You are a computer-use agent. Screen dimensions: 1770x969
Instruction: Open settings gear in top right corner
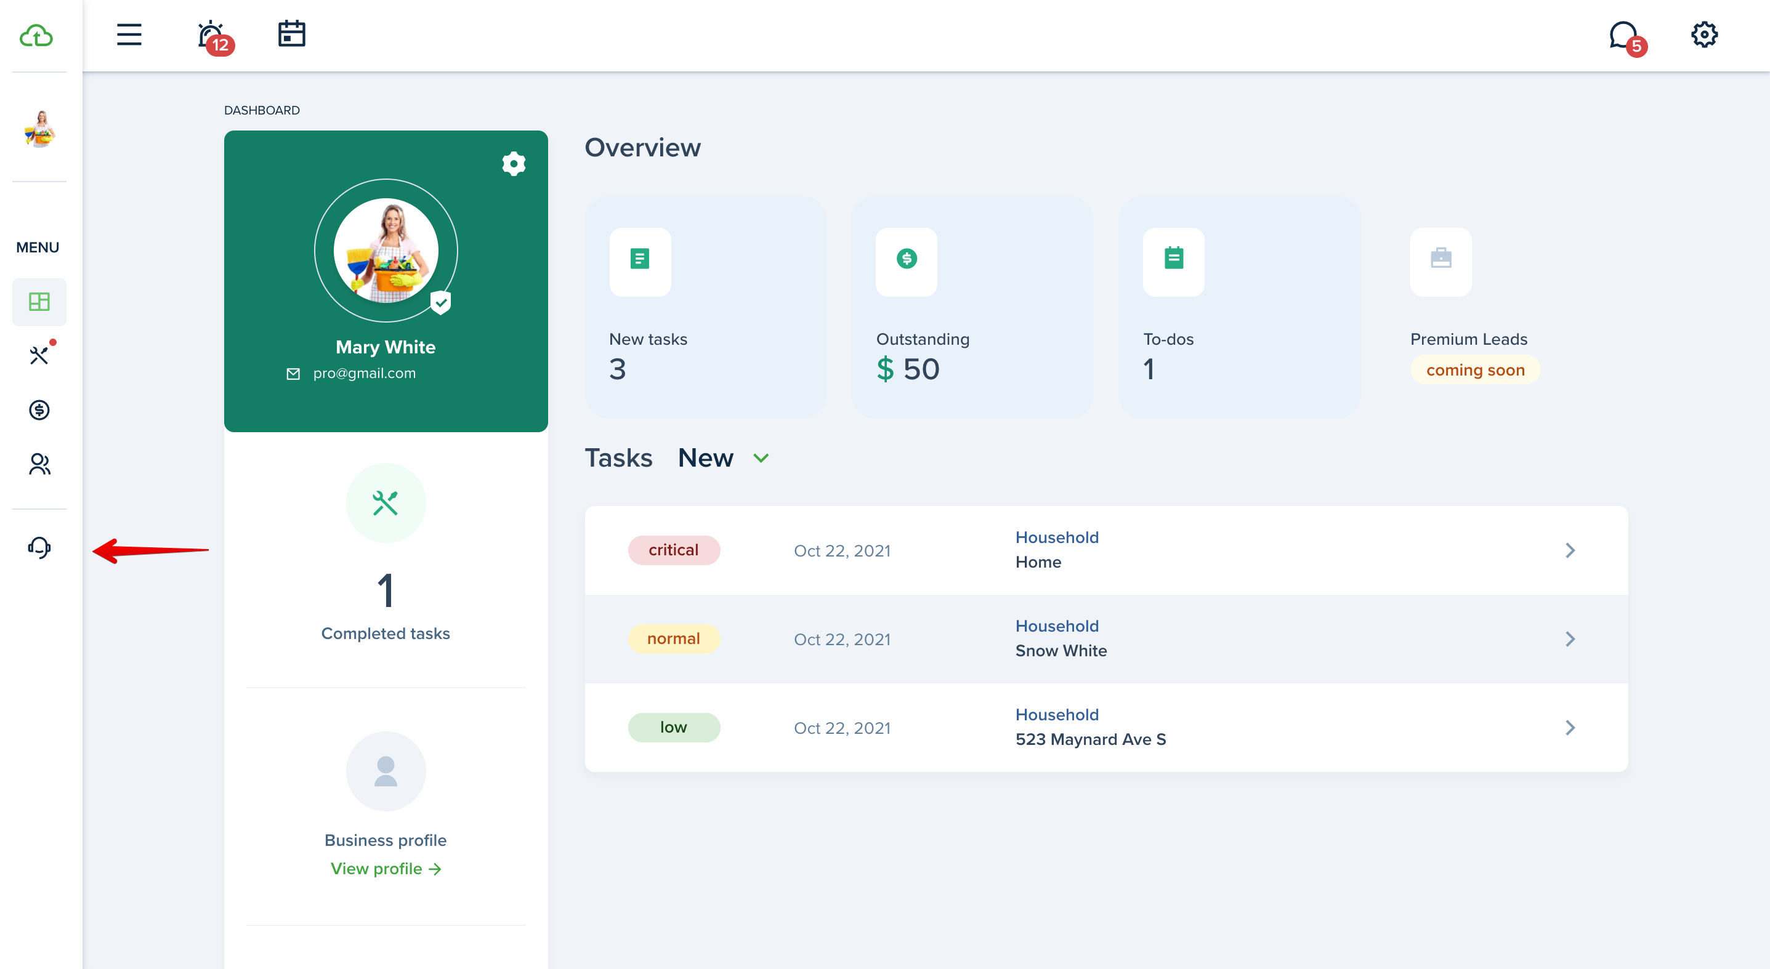click(x=1704, y=34)
